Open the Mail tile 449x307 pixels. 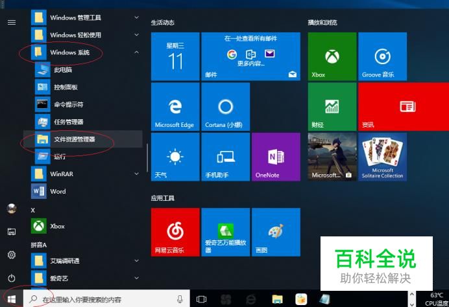point(251,56)
